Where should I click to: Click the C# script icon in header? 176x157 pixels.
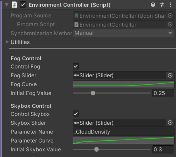[14, 5]
